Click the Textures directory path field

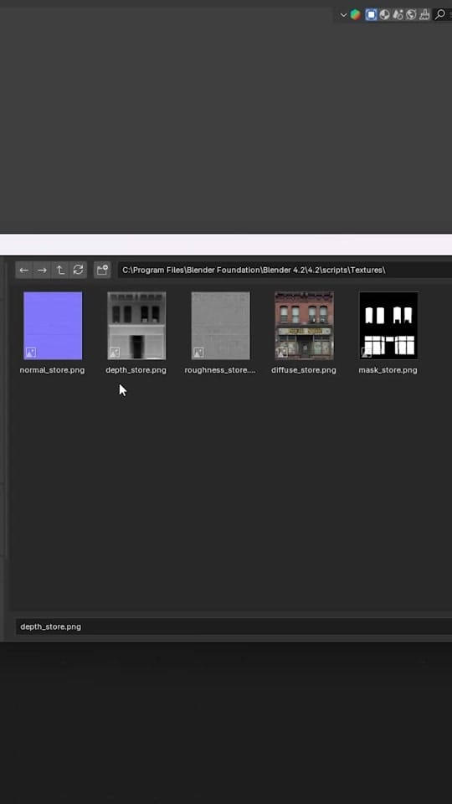[x=285, y=270]
